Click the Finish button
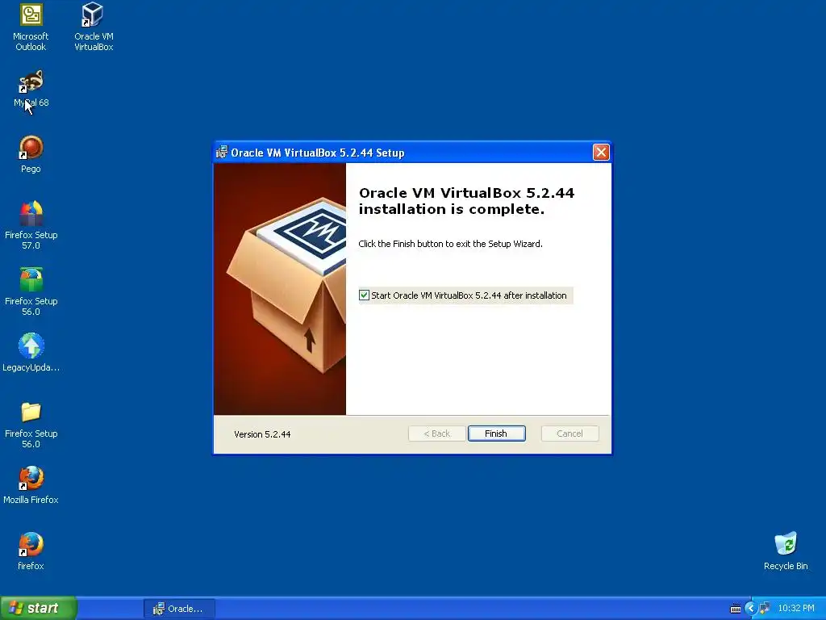This screenshot has width=826, height=620. pyautogui.click(x=496, y=434)
